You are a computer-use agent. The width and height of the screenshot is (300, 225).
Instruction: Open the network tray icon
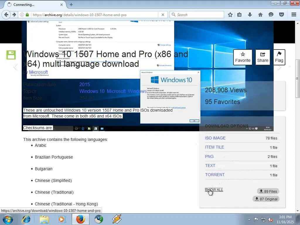click(263, 219)
